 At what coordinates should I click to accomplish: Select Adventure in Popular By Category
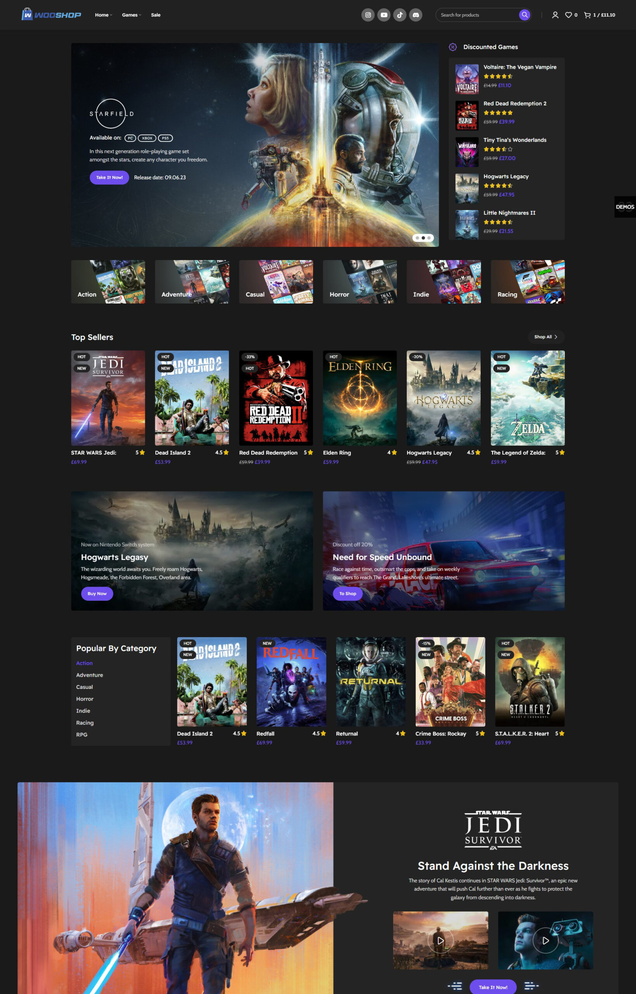pos(90,675)
